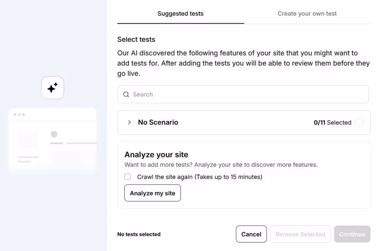Image resolution: width=379 pixels, height=251 pixels.
Task: Select all tests via No Scenario circle
Action: (x=359, y=122)
